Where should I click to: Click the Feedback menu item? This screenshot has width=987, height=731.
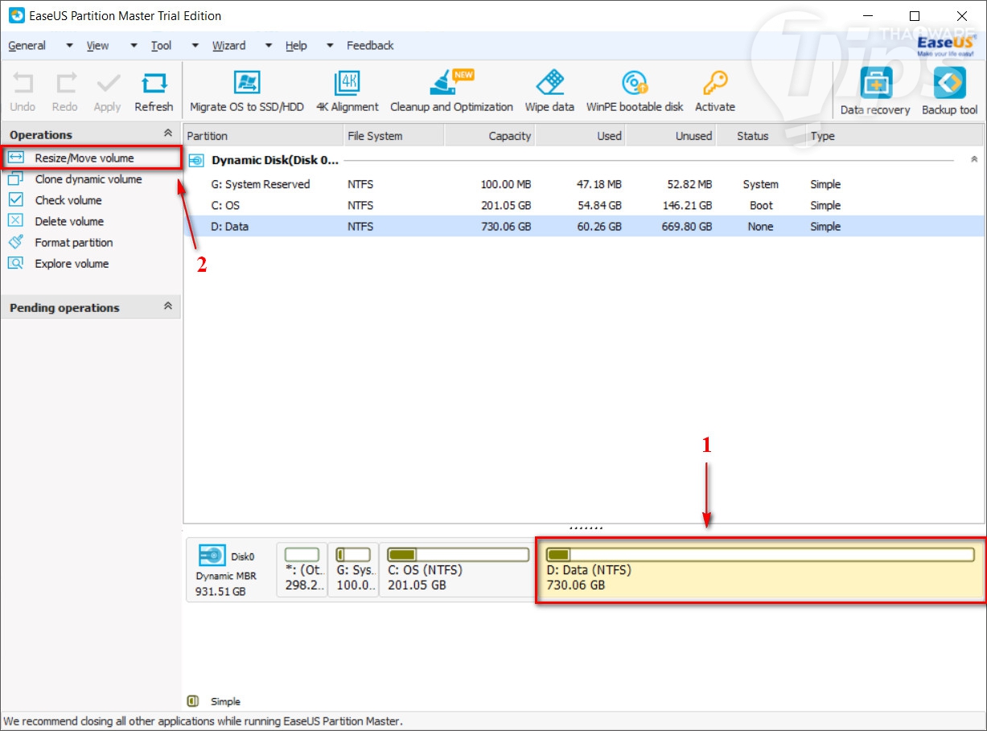click(370, 46)
